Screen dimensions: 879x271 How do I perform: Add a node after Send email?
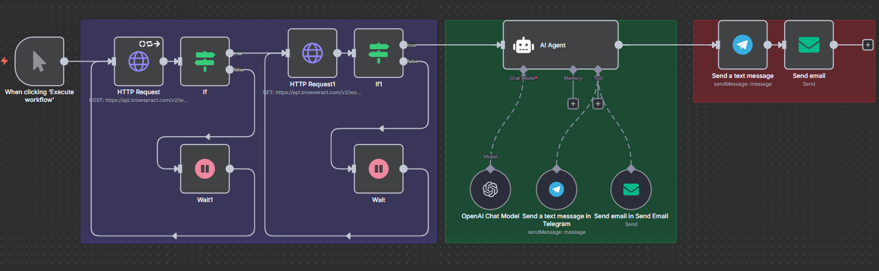[x=868, y=45]
